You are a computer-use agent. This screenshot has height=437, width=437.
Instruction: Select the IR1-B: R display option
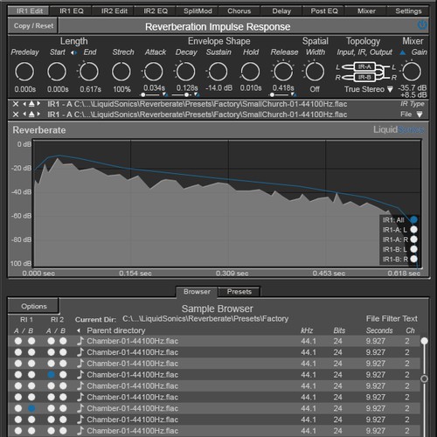pyautogui.click(x=413, y=259)
